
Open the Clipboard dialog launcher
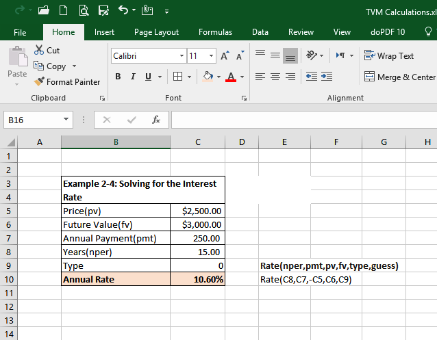(x=102, y=98)
